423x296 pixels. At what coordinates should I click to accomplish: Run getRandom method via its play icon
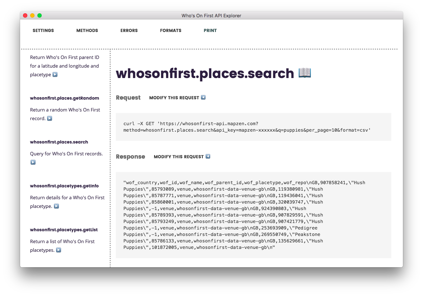point(50,118)
